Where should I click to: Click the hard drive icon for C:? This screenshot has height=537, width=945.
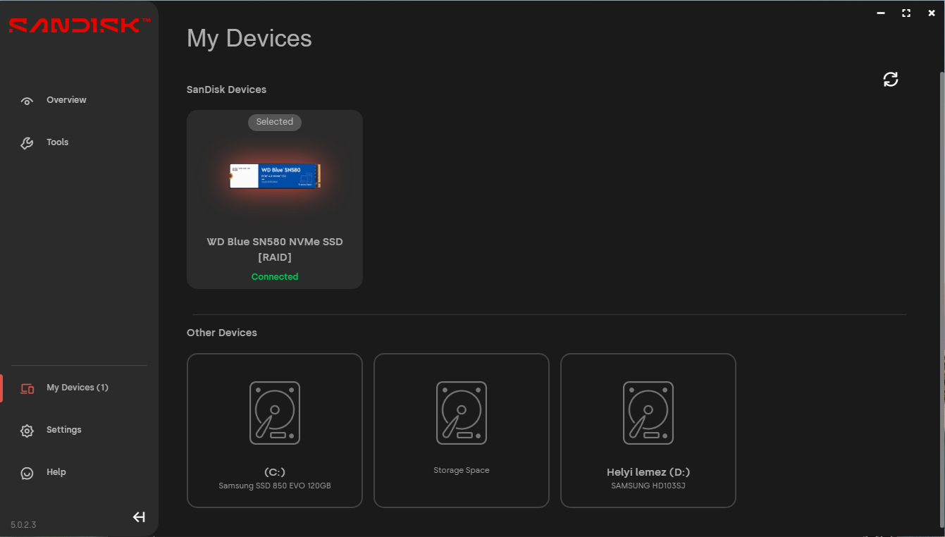275,413
